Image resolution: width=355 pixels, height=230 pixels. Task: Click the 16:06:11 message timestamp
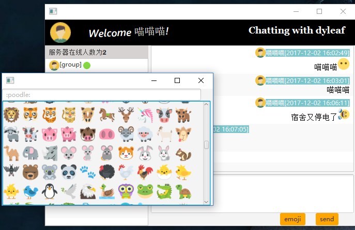pyautogui.click(x=307, y=103)
